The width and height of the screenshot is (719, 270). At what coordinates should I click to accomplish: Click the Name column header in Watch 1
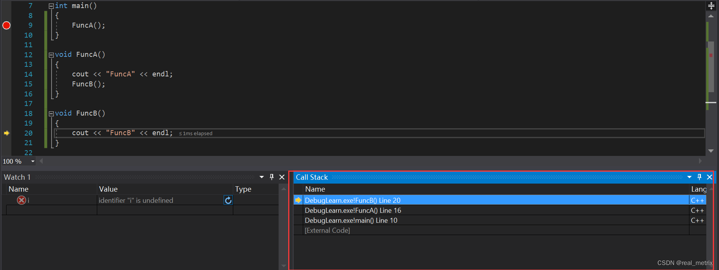pos(51,189)
